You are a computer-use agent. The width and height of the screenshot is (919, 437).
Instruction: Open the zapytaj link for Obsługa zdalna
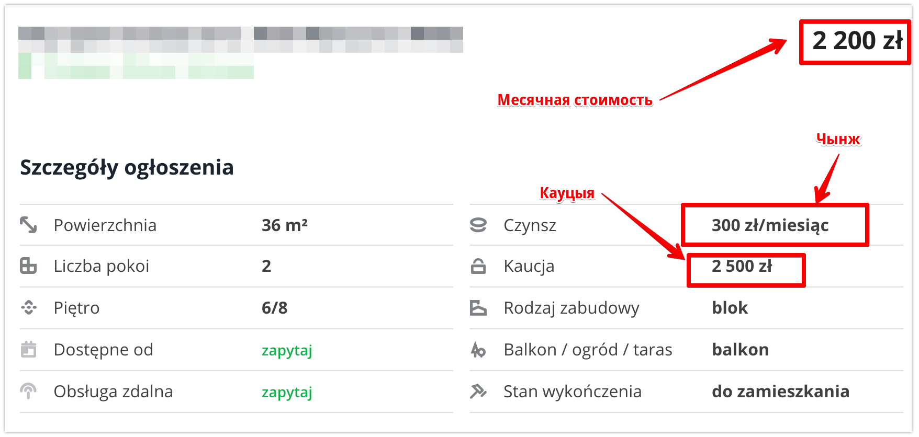(287, 392)
